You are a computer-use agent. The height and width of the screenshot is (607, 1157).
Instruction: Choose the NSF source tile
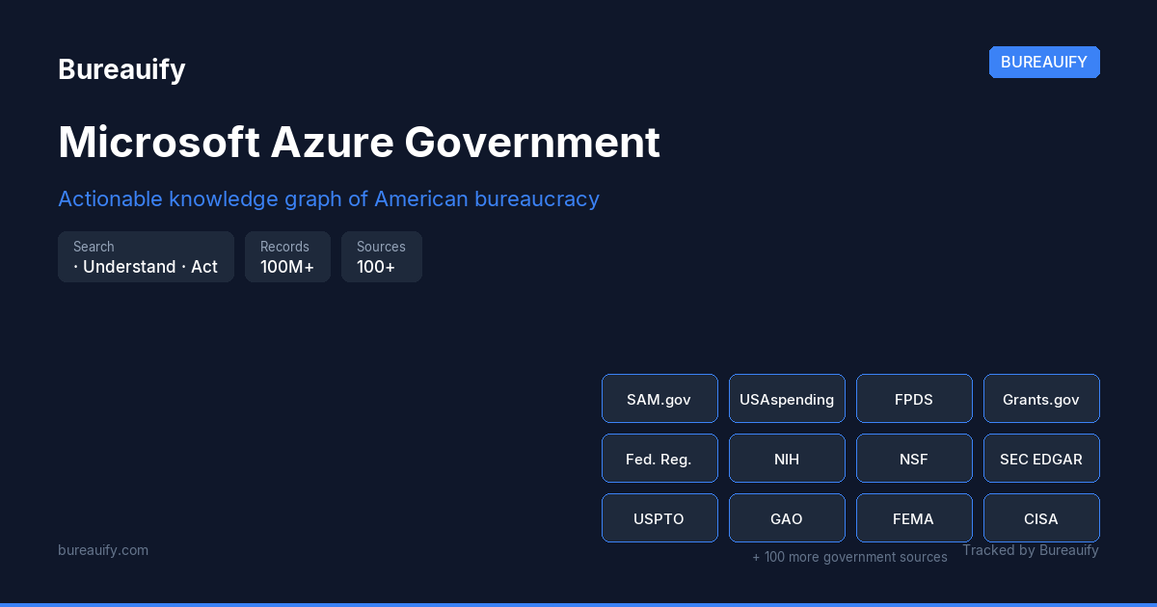(x=914, y=459)
